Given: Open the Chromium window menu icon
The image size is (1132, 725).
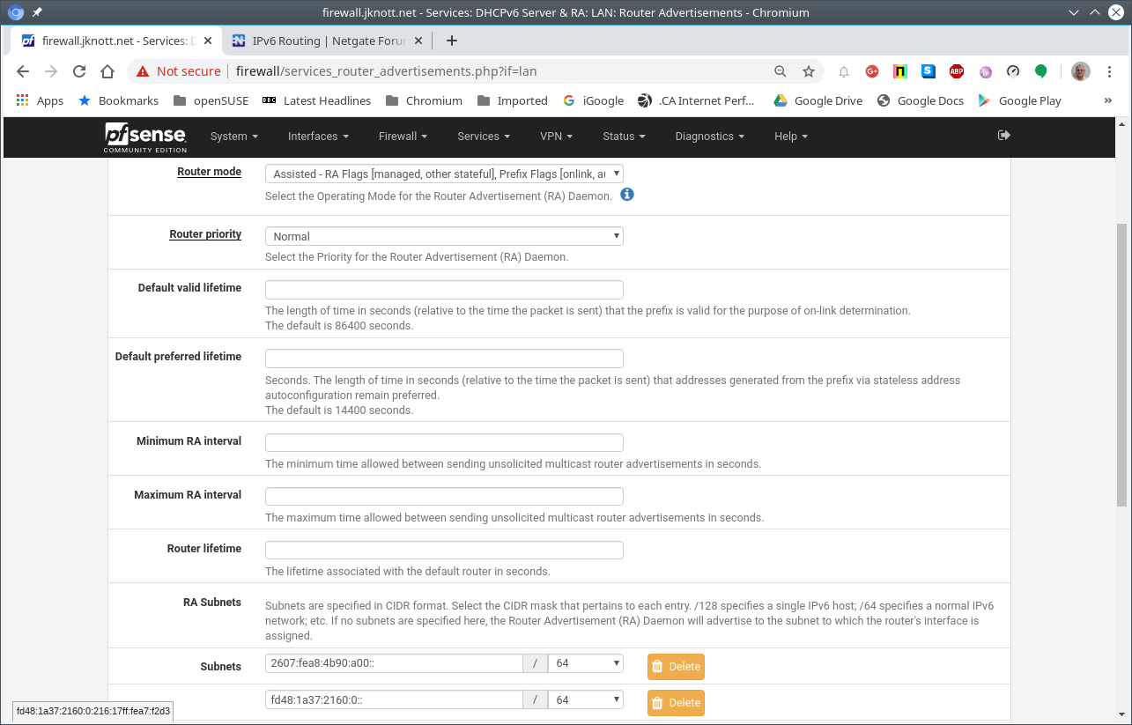Looking at the screenshot, I should pos(15,12).
